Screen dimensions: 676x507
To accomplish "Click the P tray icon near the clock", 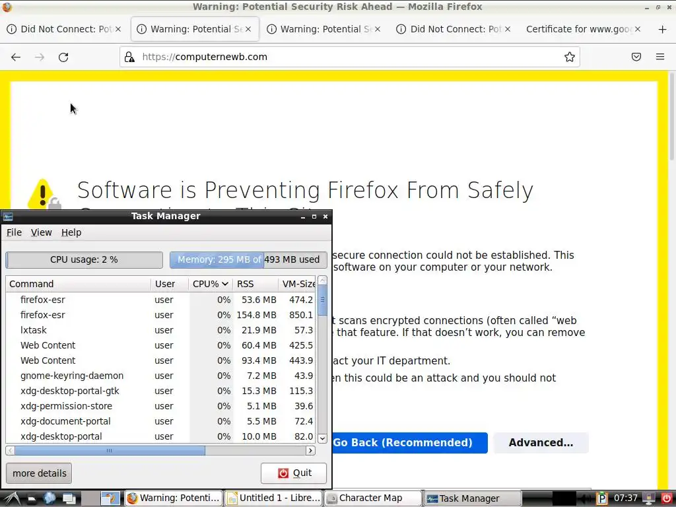I will pyautogui.click(x=602, y=498).
